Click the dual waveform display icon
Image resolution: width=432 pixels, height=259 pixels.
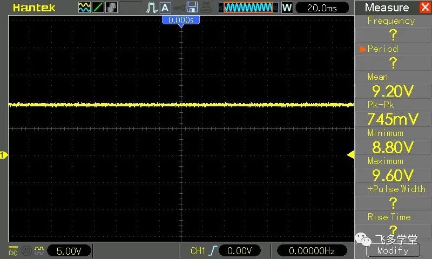84,8
